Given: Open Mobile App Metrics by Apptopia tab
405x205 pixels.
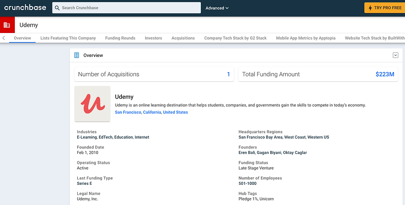Looking at the screenshot, I should coord(306,38).
